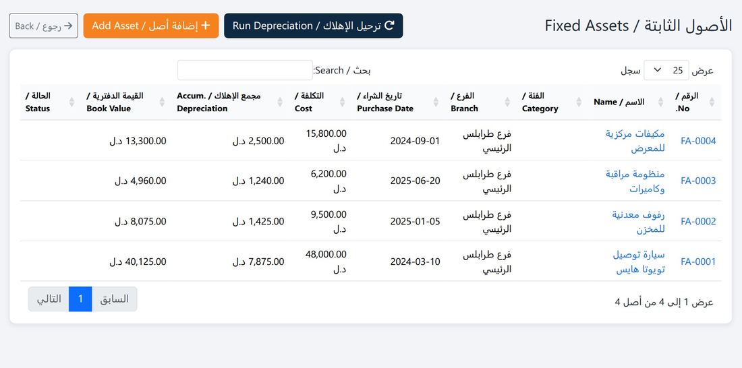Click the Add Asset button
The width and height of the screenshot is (742, 368).
151,26
